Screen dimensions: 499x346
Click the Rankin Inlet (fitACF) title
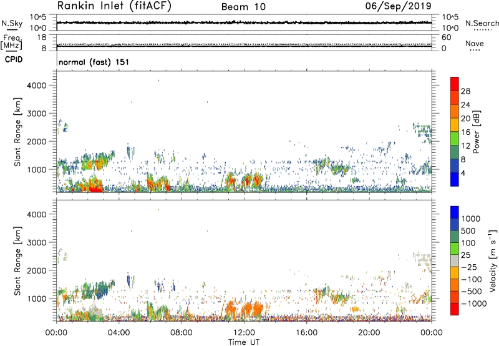pos(114,6)
